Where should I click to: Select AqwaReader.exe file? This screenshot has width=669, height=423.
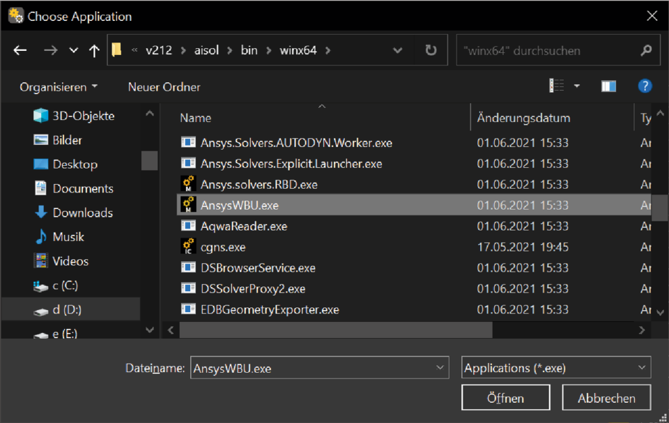244,227
